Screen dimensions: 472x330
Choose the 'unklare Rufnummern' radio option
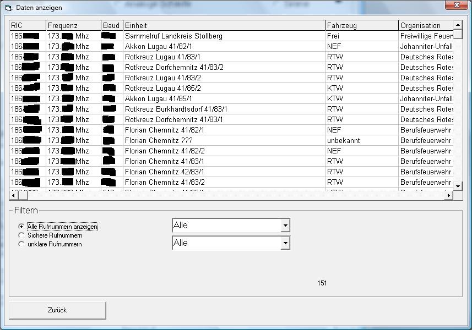click(x=21, y=244)
